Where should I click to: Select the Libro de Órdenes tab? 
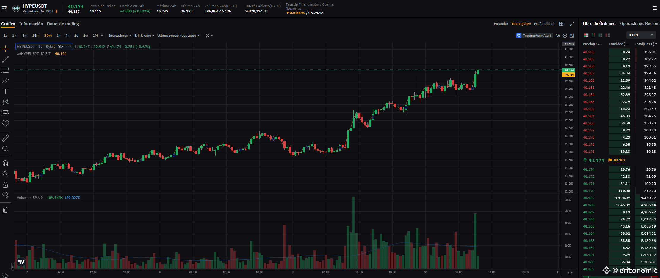click(x=599, y=23)
